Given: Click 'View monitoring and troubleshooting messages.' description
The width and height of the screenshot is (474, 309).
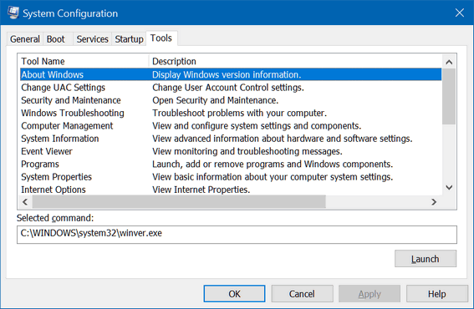Looking at the screenshot, I should click(x=247, y=151).
